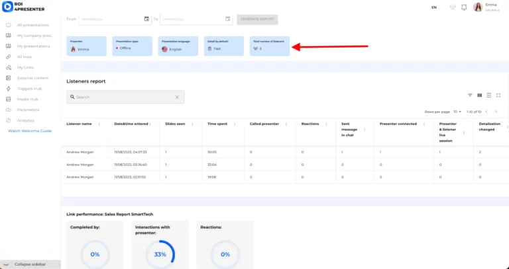Open the table filter icon
This screenshot has width=509, height=269.
(470, 95)
